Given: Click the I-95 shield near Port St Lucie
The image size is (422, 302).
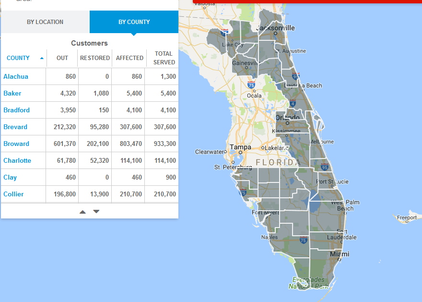Looking at the screenshot, I should [x=325, y=167].
